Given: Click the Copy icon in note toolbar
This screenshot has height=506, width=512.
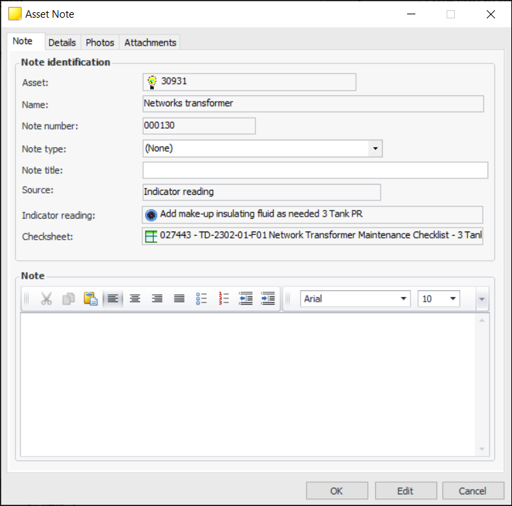Looking at the screenshot, I should [x=69, y=299].
